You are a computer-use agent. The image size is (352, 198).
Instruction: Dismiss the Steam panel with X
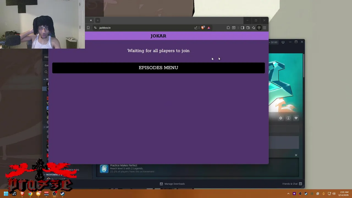click(x=296, y=155)
